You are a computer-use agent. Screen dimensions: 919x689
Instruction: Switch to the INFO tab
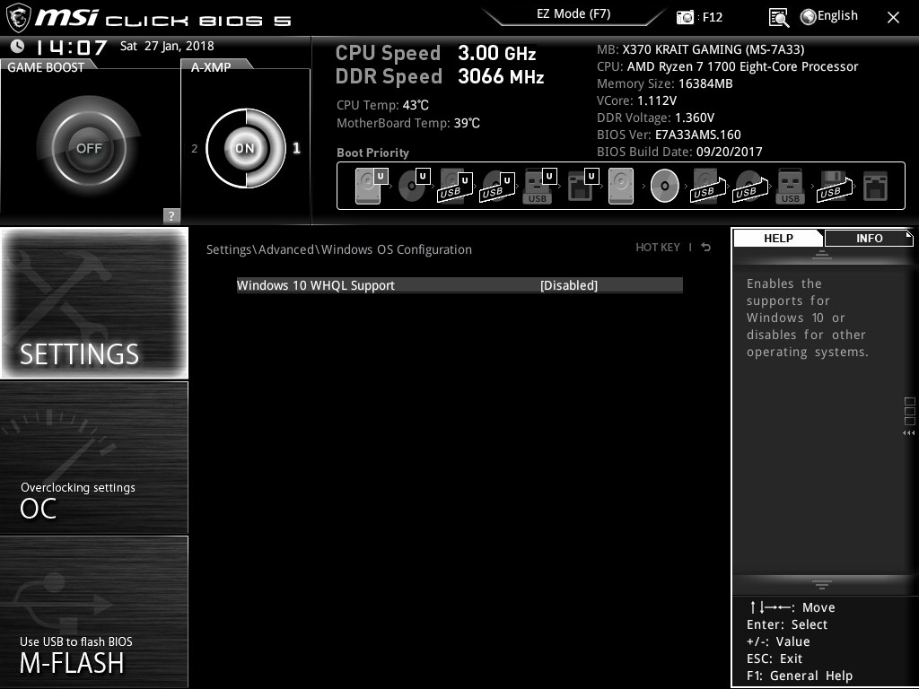click(x=869, y=238)
